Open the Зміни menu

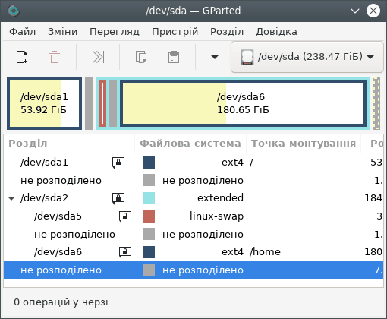pos(63,32)
